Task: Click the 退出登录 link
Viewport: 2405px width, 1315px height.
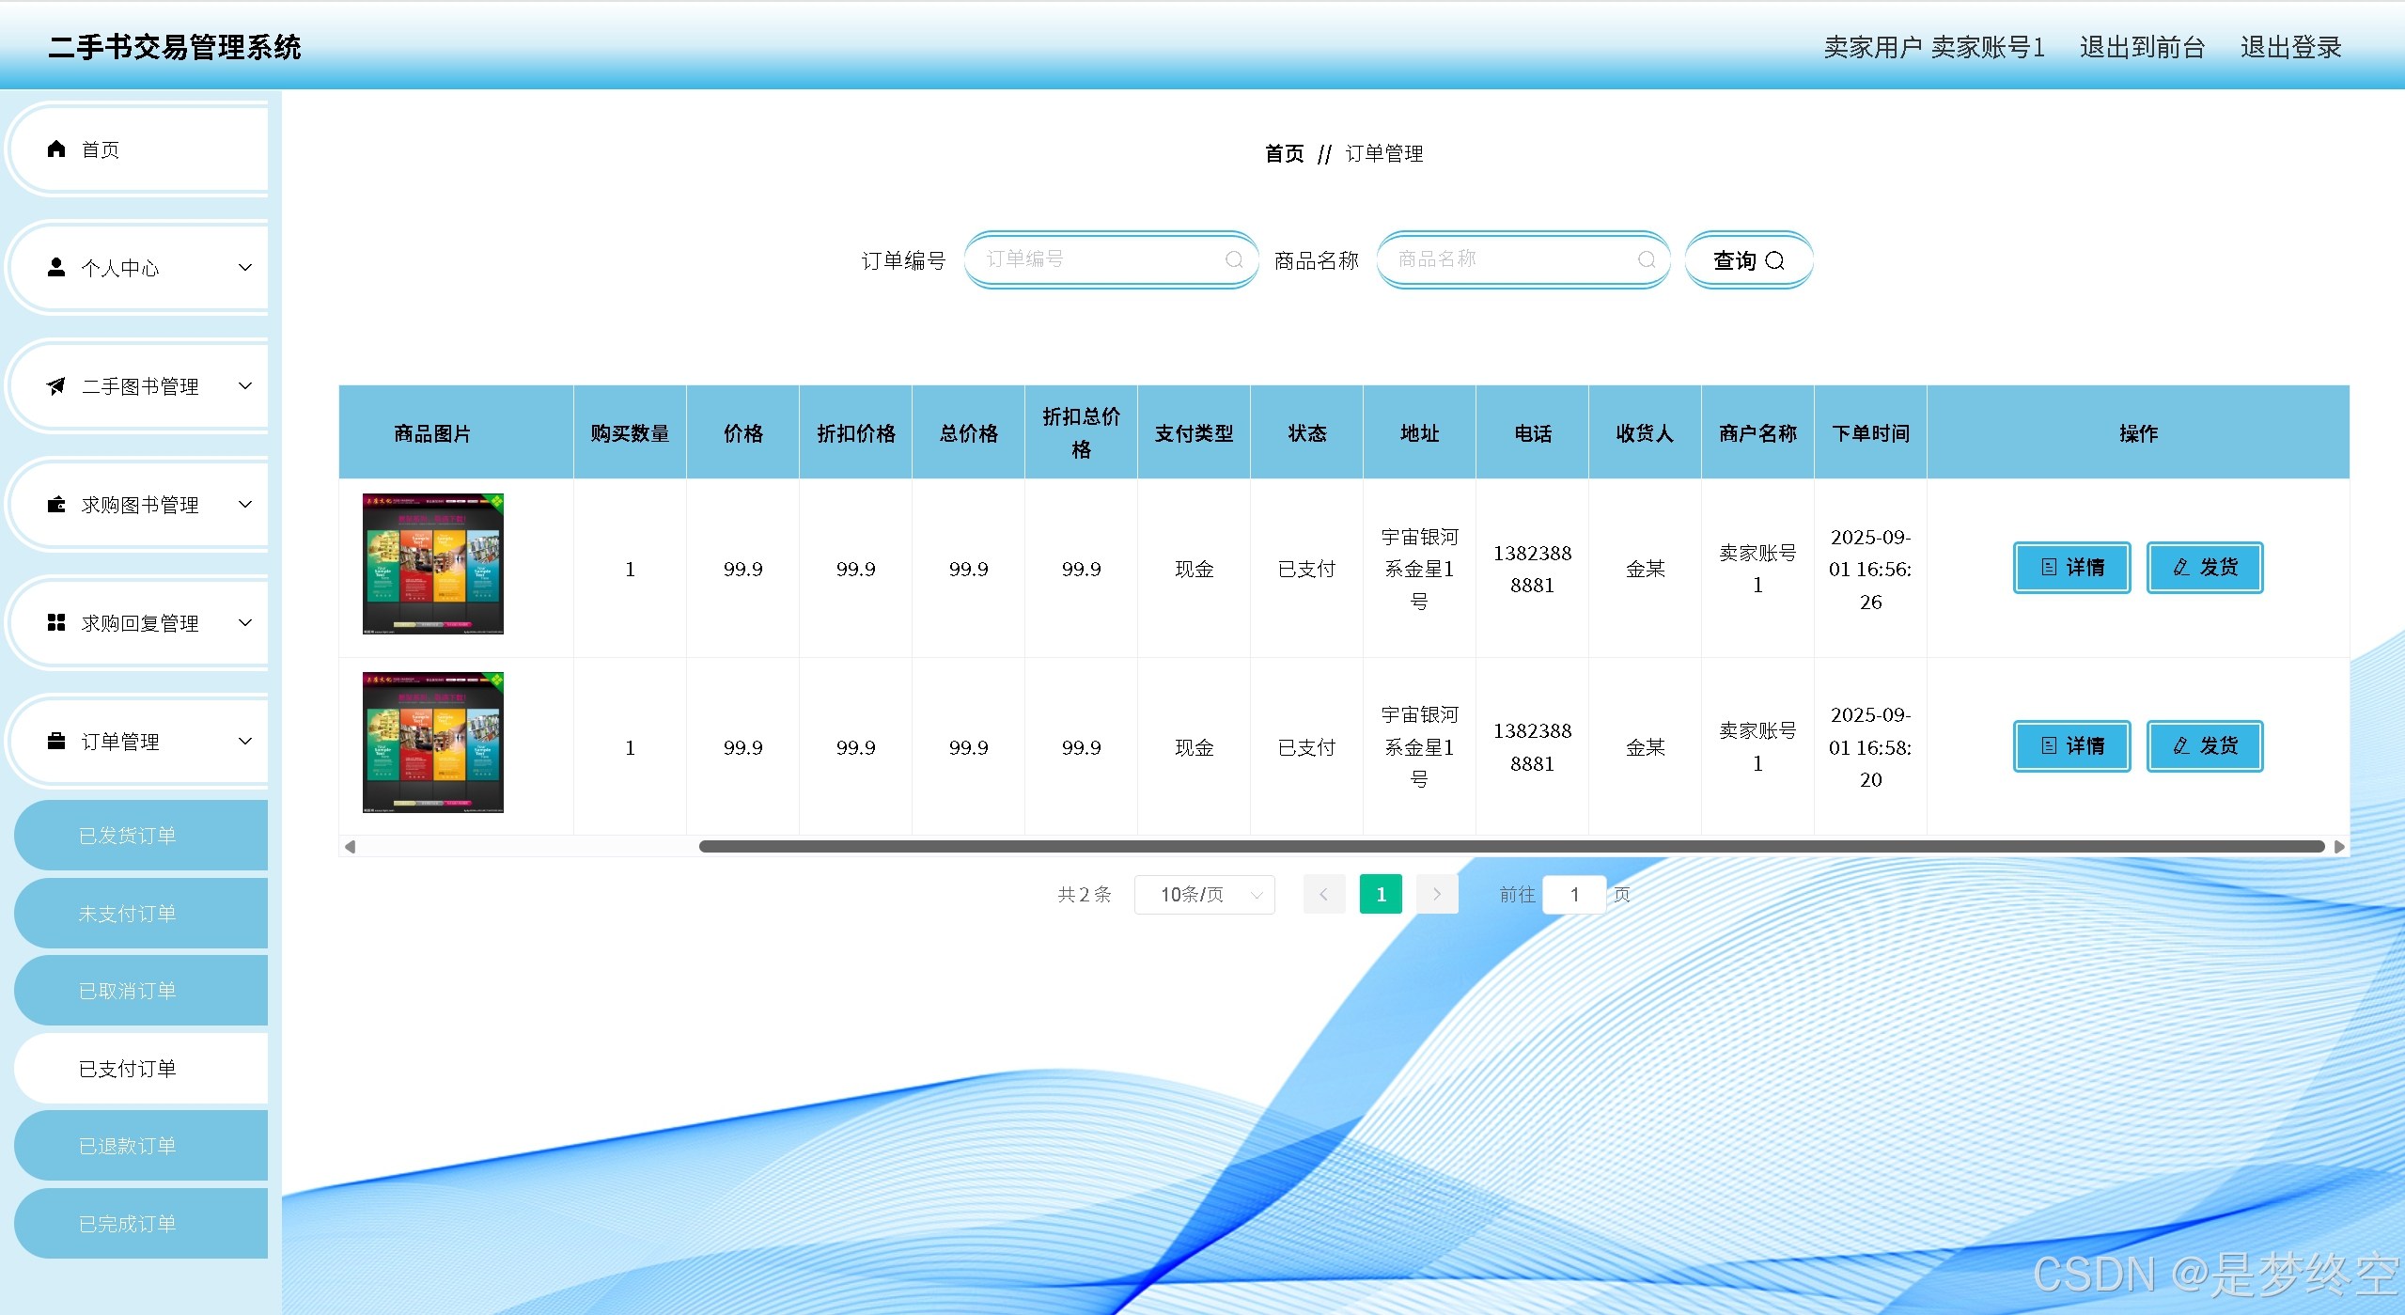Action: click(x=2290, y=47)
